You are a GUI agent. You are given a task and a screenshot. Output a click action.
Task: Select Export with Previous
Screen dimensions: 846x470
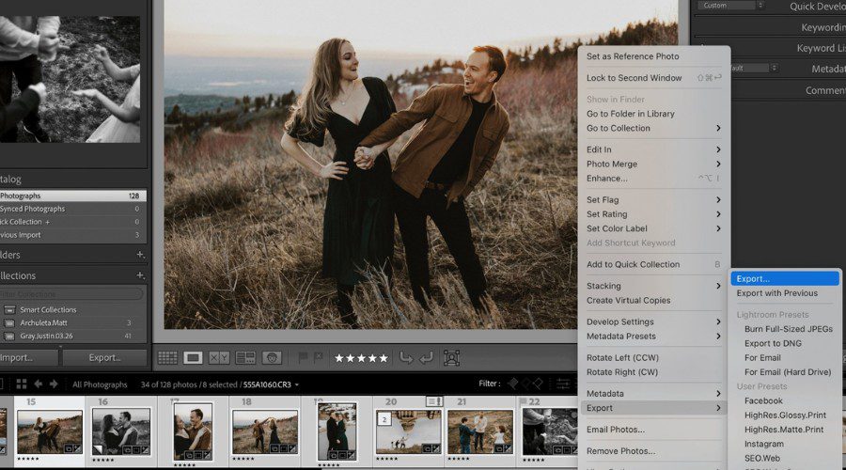point(785,293)
